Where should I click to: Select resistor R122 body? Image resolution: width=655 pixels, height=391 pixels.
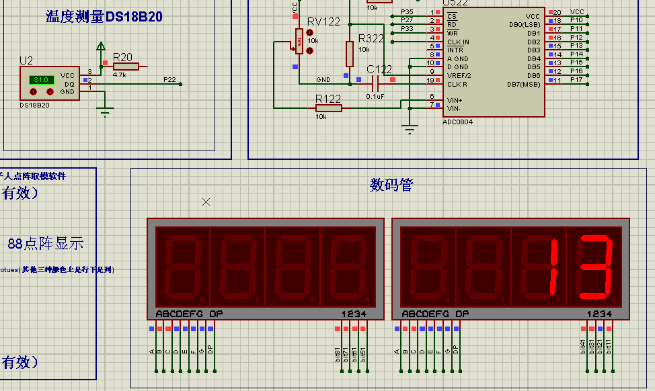(329, 108)
